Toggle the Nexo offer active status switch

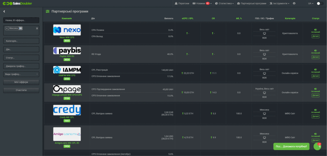coord(316,29)
